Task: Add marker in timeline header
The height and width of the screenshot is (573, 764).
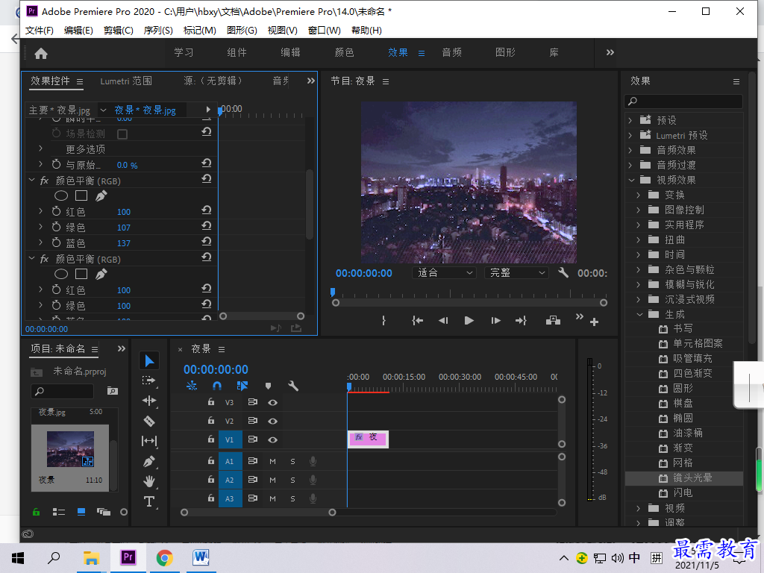Action: (268, 386)
